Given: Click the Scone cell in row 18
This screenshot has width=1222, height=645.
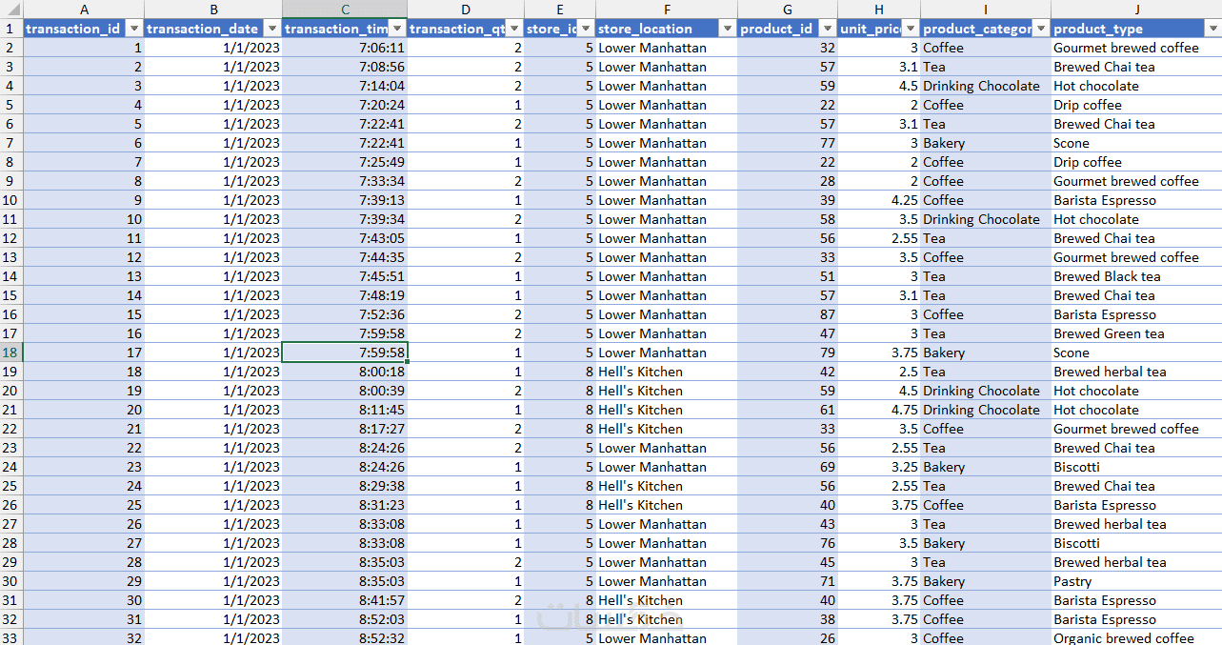Looking at the screenshot, I should pyautogui.click(x=1136, y=353).
